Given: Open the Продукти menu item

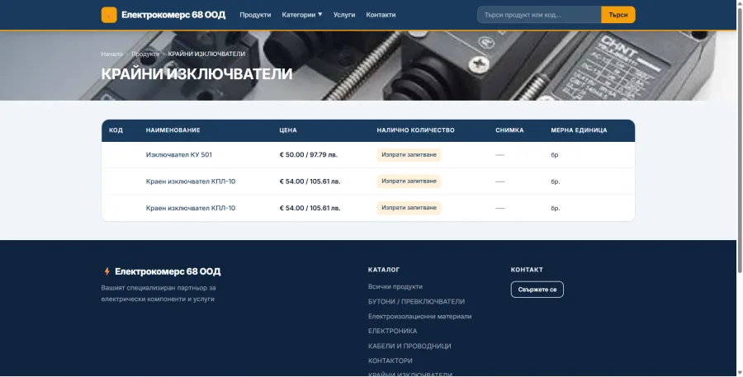Looking at the screenshot, I should pyautogui.click(x=255, y=15).
